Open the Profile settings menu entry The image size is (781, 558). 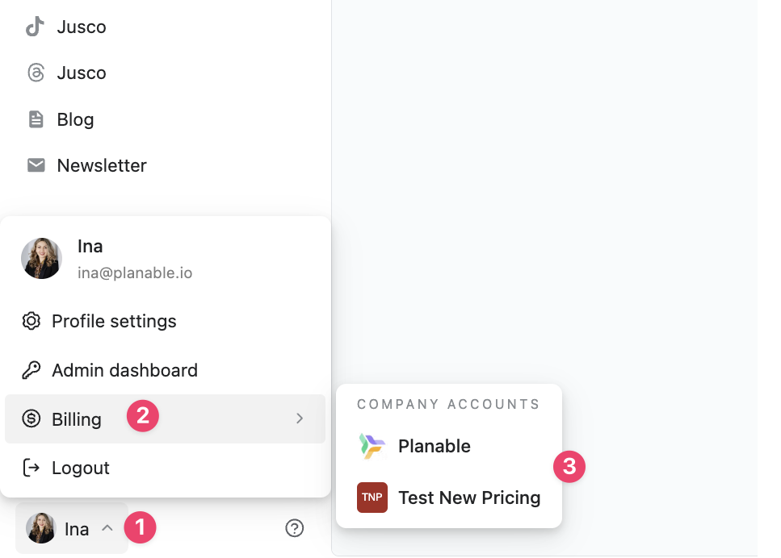114,321
